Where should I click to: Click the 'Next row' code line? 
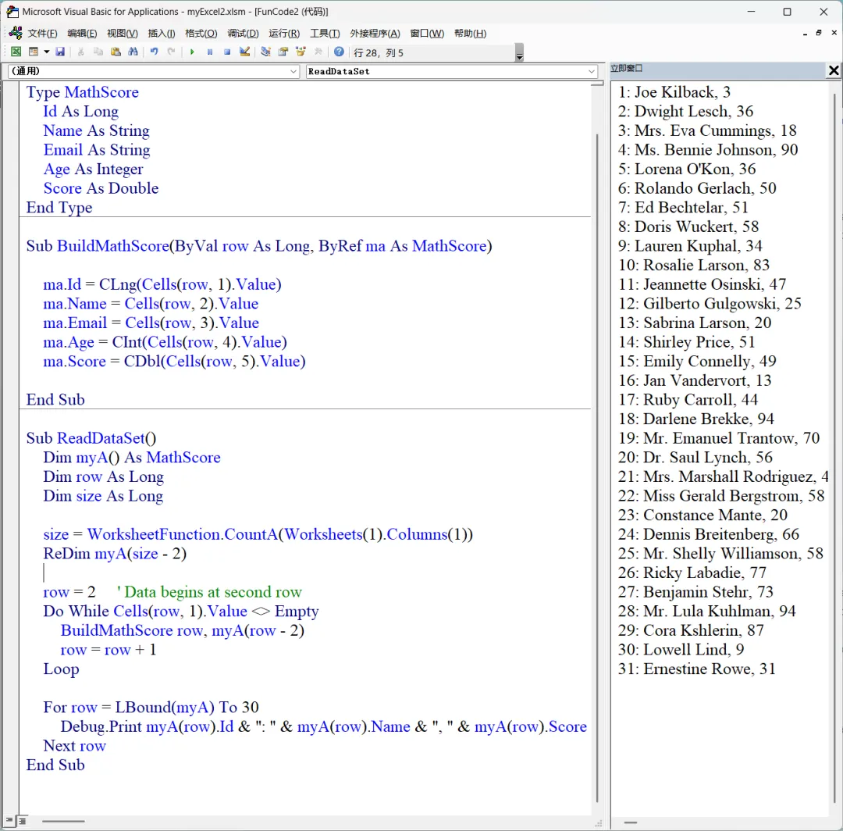click(75, 746)
